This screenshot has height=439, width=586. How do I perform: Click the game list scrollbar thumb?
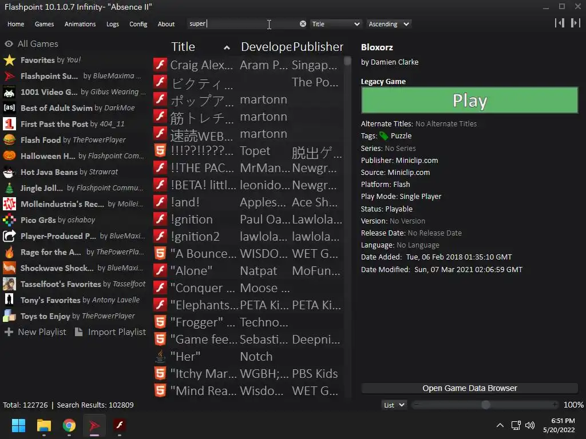point(347,61)
